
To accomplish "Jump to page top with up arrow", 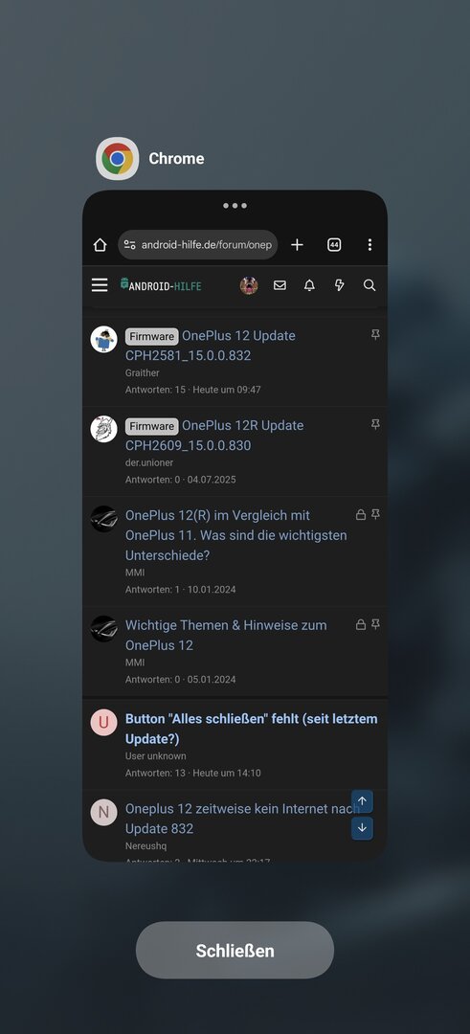I will click(362, 801).
